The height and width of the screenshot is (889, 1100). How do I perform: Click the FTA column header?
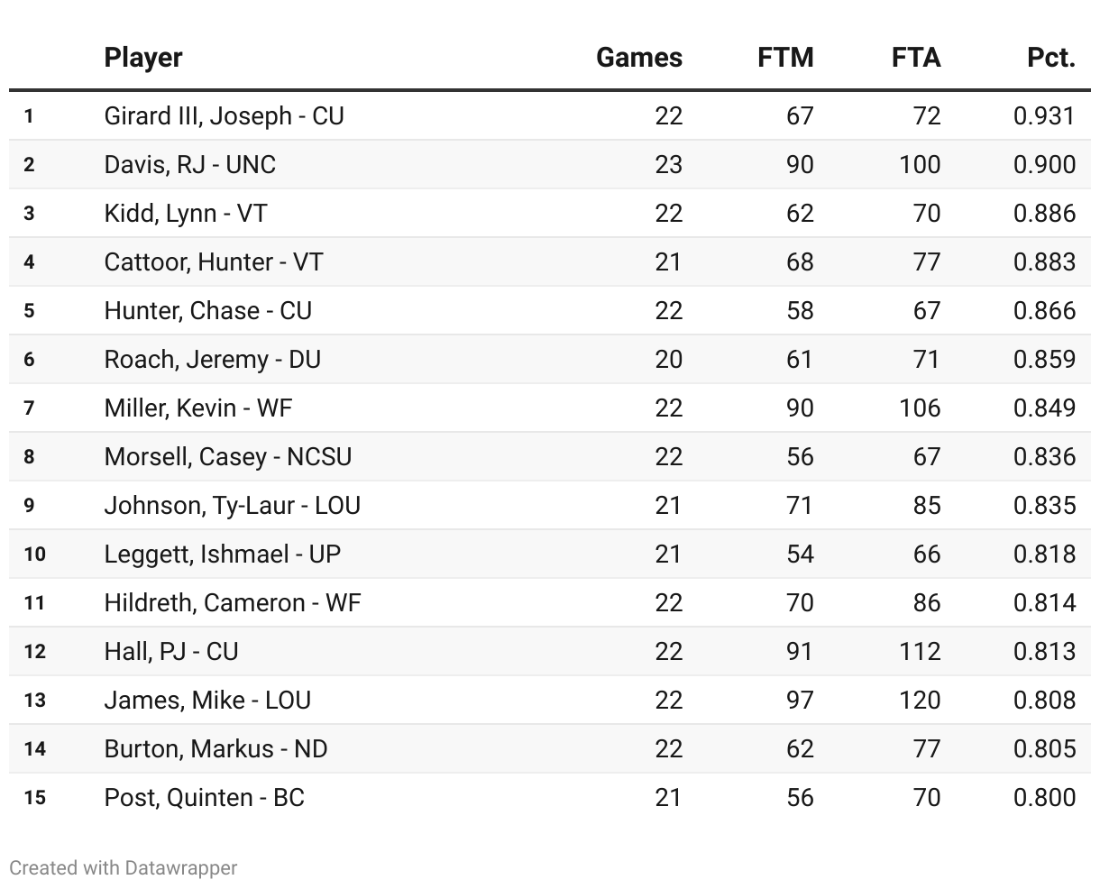coord(916,58)
